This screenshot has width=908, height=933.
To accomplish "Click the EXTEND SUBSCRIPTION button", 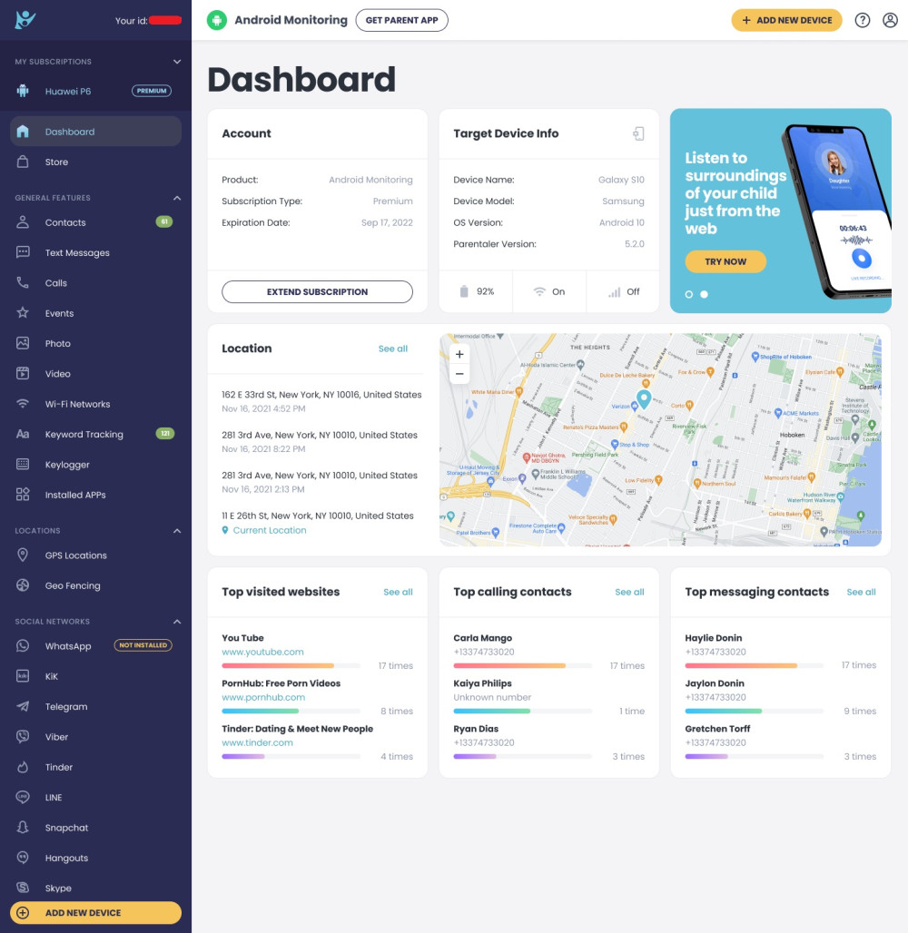I will click(x=317, y=291).
